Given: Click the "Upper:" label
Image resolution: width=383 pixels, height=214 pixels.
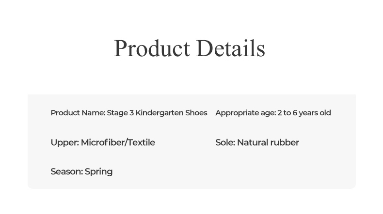Looking at the screenshot, I should tap(64, 142).
